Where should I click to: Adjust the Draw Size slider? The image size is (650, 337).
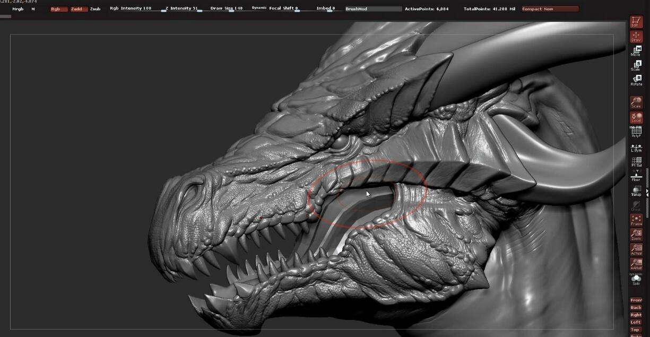(227, 9)
